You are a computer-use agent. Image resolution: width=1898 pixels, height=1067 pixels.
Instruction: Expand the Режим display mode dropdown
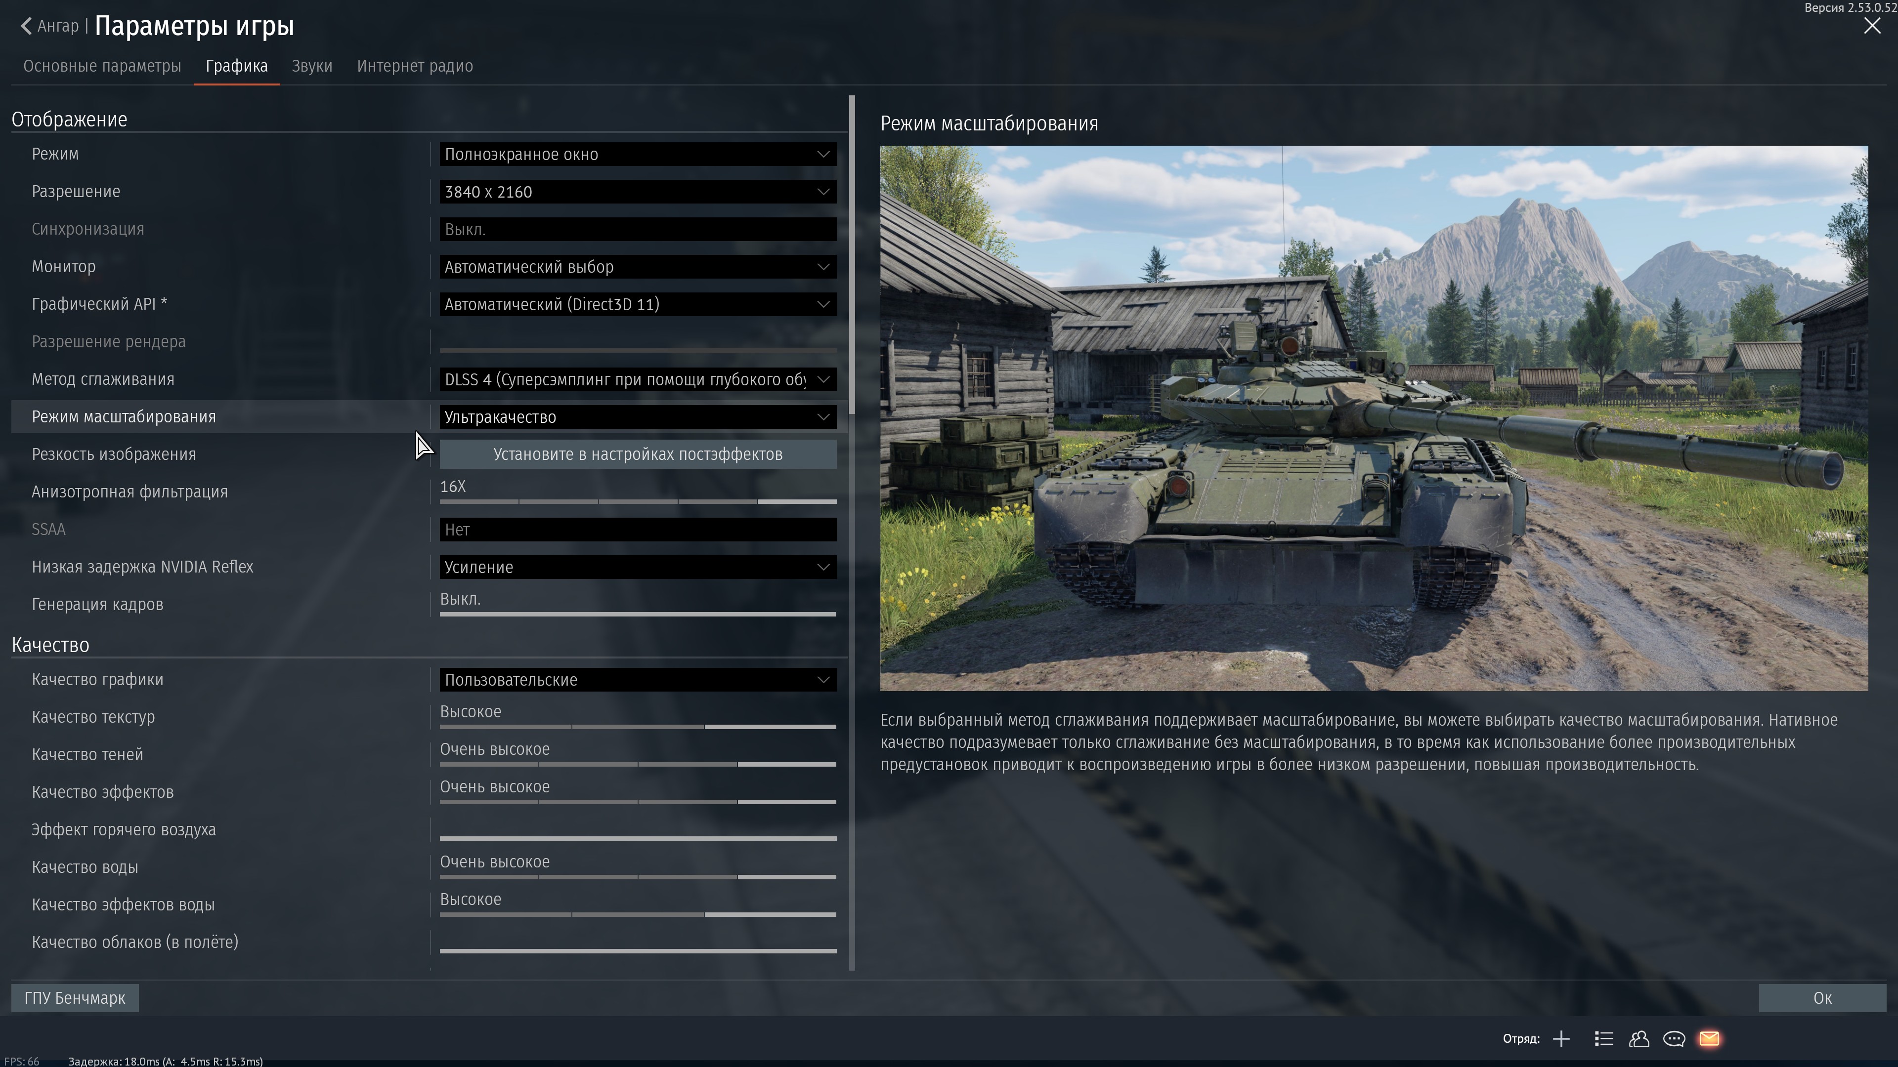(x=637, y=154)
